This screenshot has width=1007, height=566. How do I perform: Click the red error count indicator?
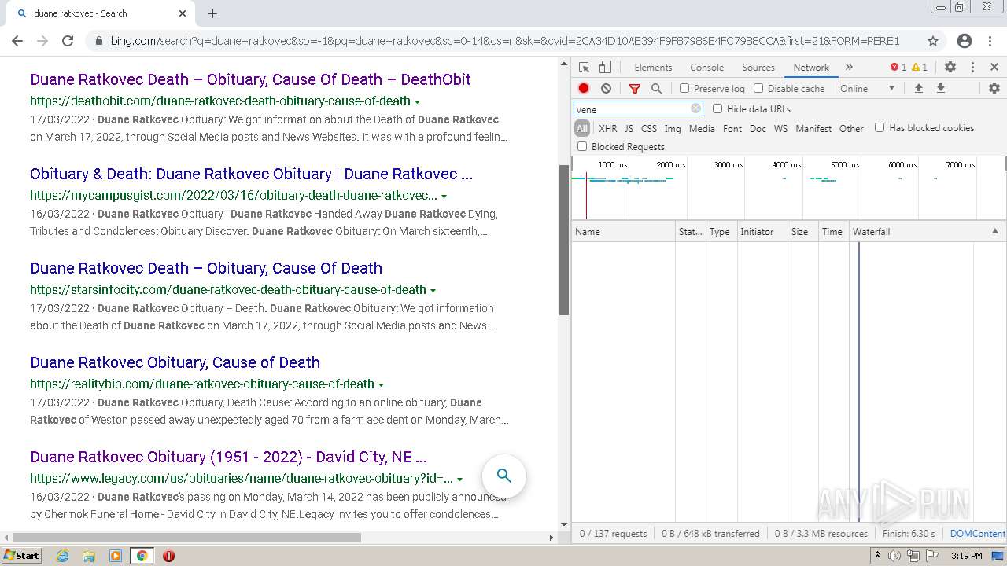click(x=898, y=68)
